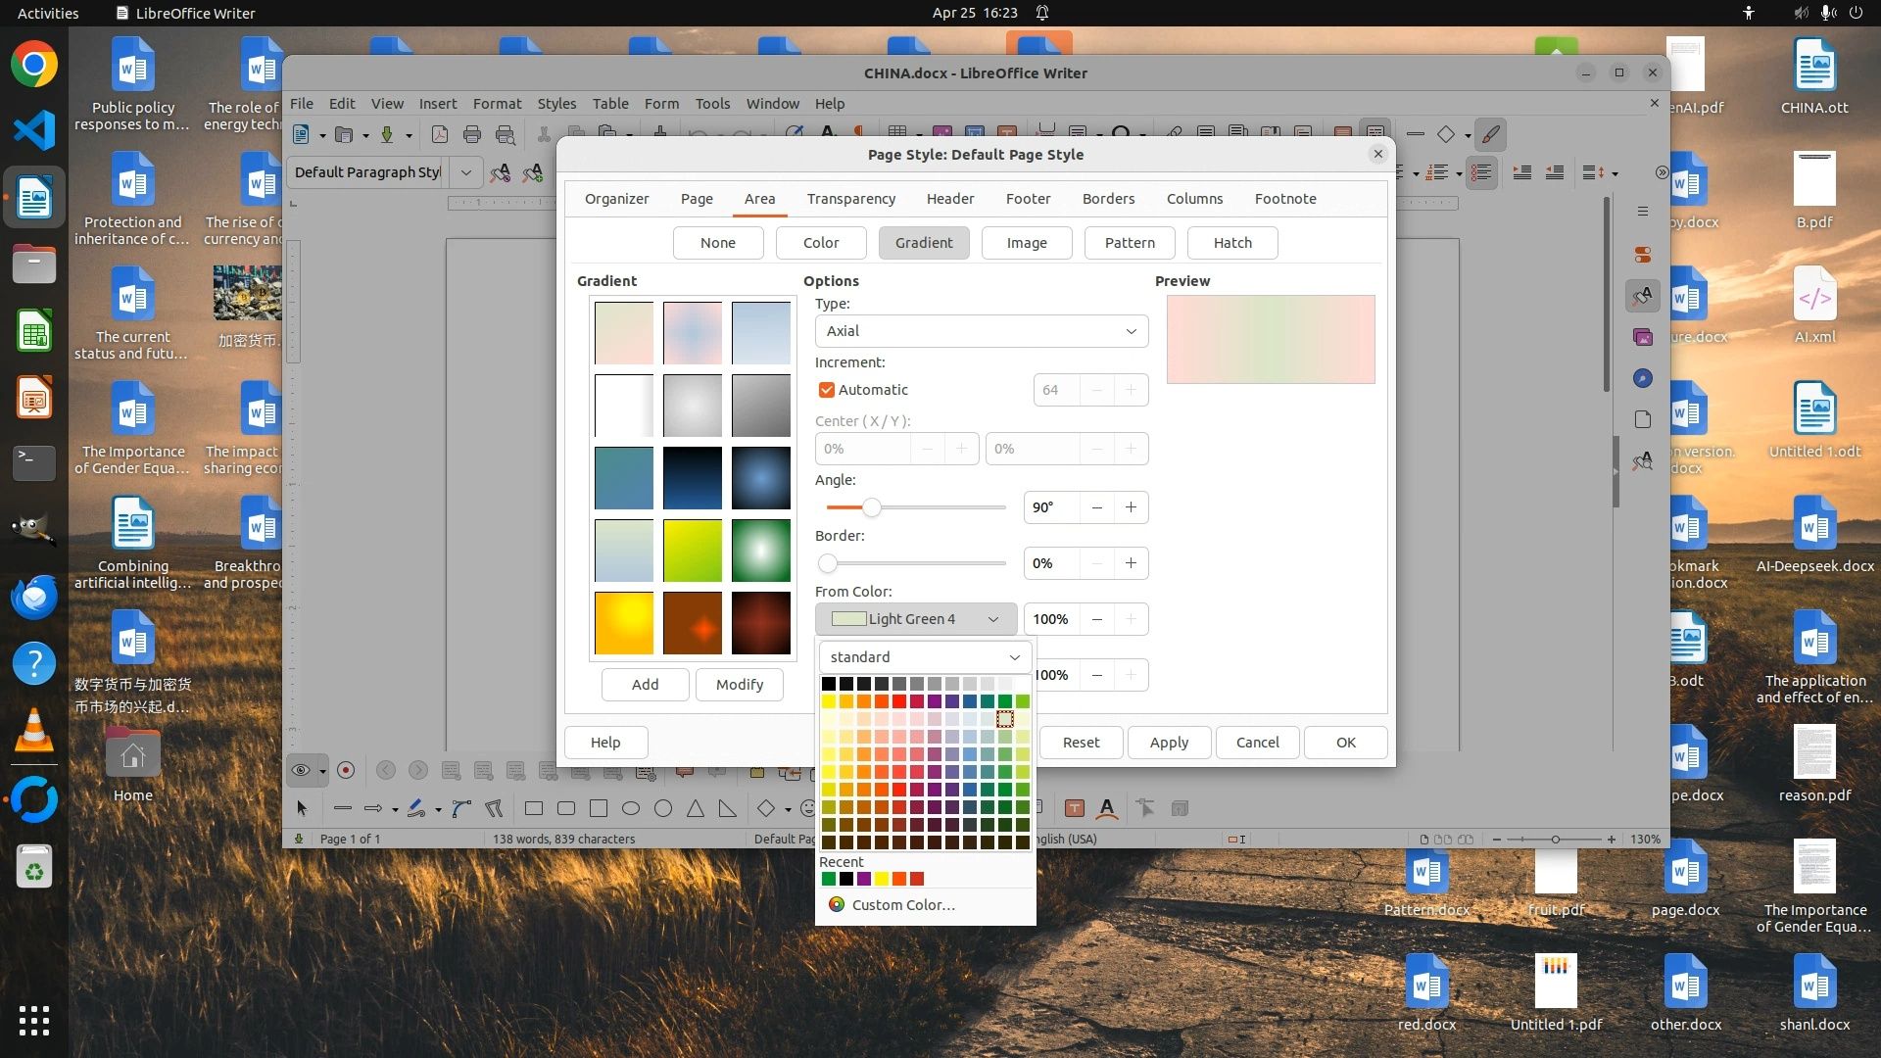The image size is (1881, 1058).
Task: Click the Record Changes icon
Action: [346, 770]
